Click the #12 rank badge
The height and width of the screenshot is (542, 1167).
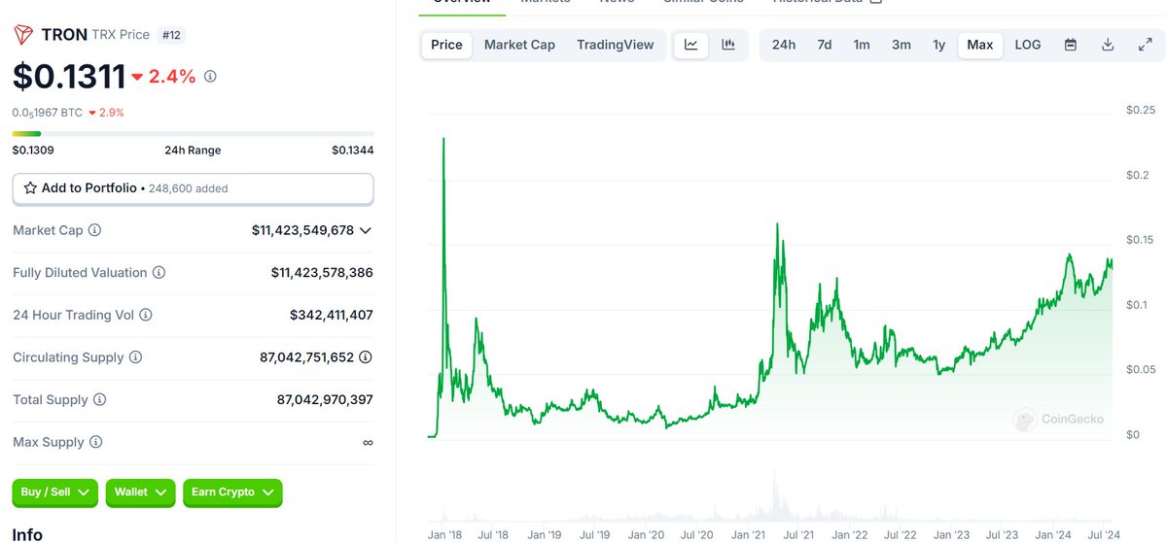pyautogui.click(x=171, y=35)
